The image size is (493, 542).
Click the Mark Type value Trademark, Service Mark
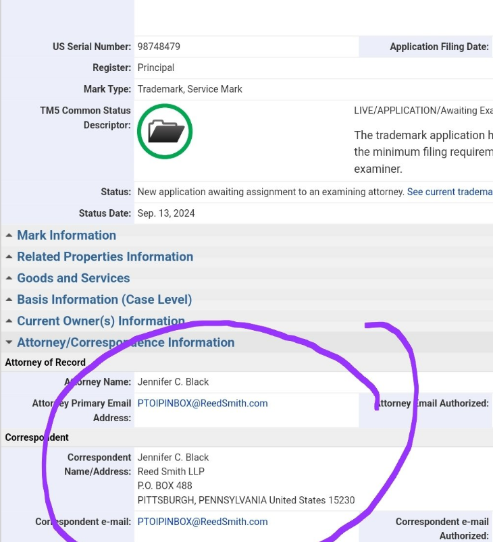tap(190, 89)
